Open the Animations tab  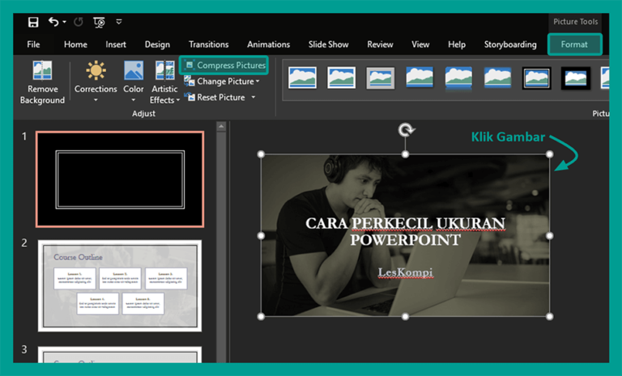pyautogui.click(x=269, y=44)
